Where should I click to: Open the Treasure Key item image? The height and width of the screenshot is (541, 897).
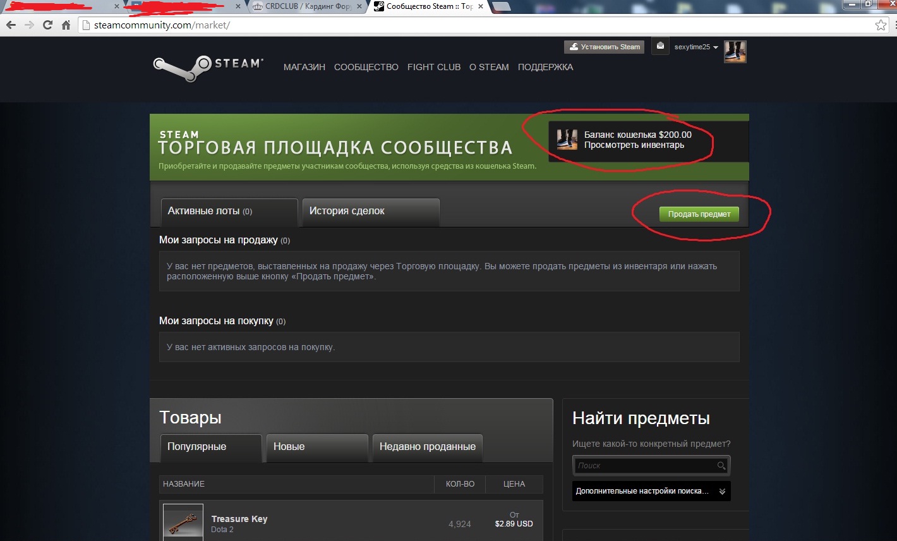(183, 522)
